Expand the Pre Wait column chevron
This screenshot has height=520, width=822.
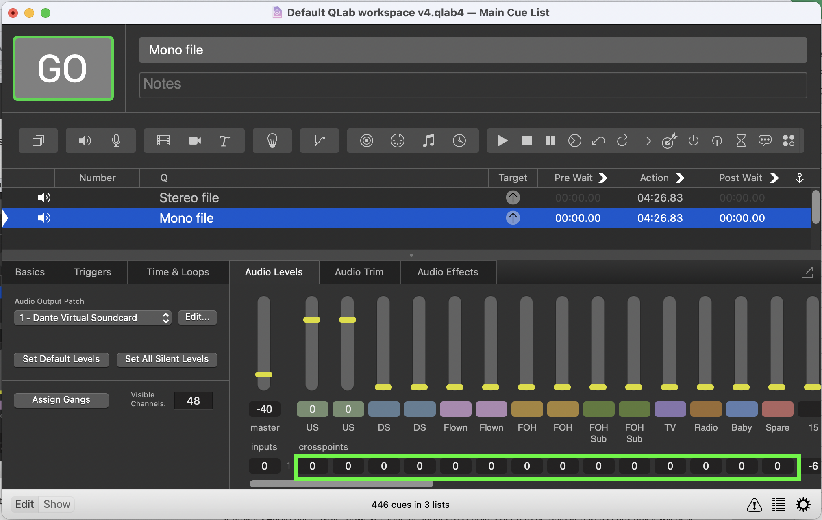coord(602,178)
